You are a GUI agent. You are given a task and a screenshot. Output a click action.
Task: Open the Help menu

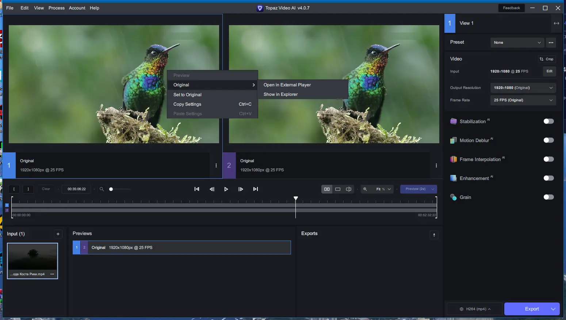[95, 8]
